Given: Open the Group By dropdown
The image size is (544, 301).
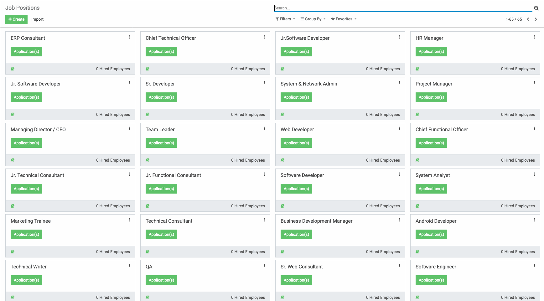Looking at the screenshot, I should [313, 19].
